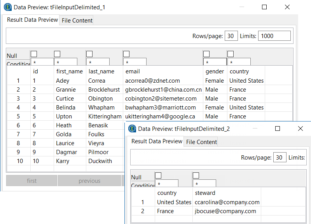Click the Limits field showing 1000
The image size is (311, 224).
pyautogui.click(x=274, y=36)
